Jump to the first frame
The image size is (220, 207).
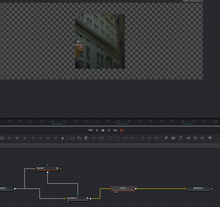[x=90, y=130]
